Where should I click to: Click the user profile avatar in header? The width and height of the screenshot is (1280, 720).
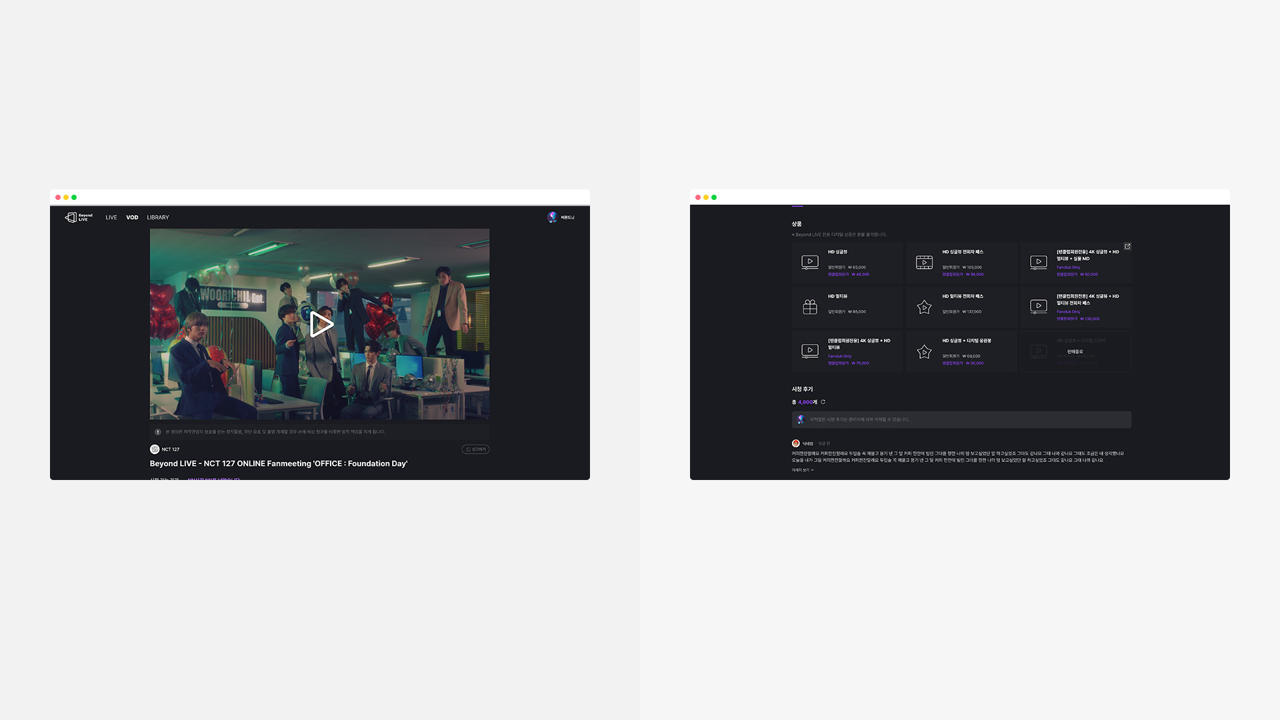pos(552,217)
